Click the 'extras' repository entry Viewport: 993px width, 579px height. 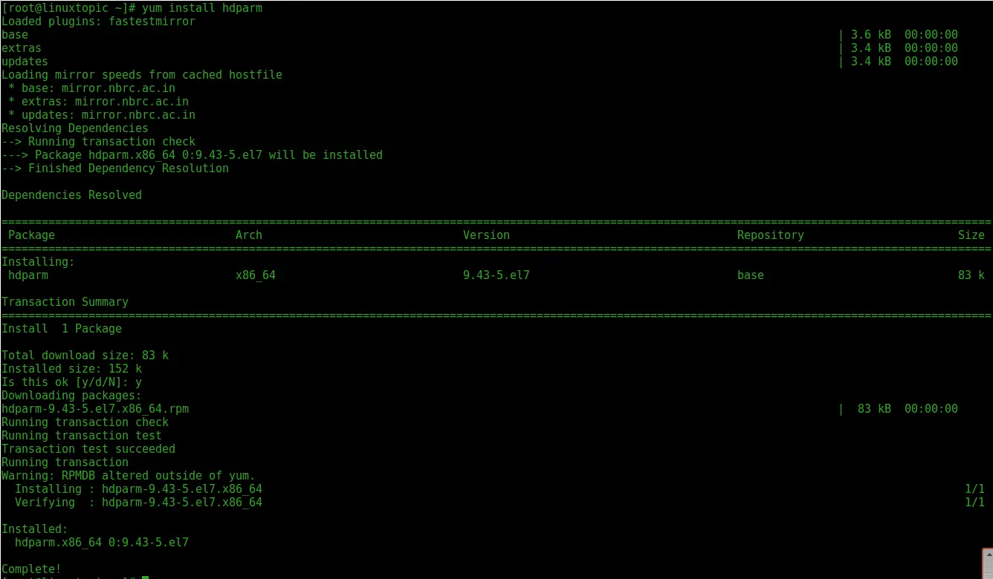[x=21, y=48]
